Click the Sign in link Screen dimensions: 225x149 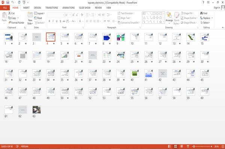tap(217, 8)
